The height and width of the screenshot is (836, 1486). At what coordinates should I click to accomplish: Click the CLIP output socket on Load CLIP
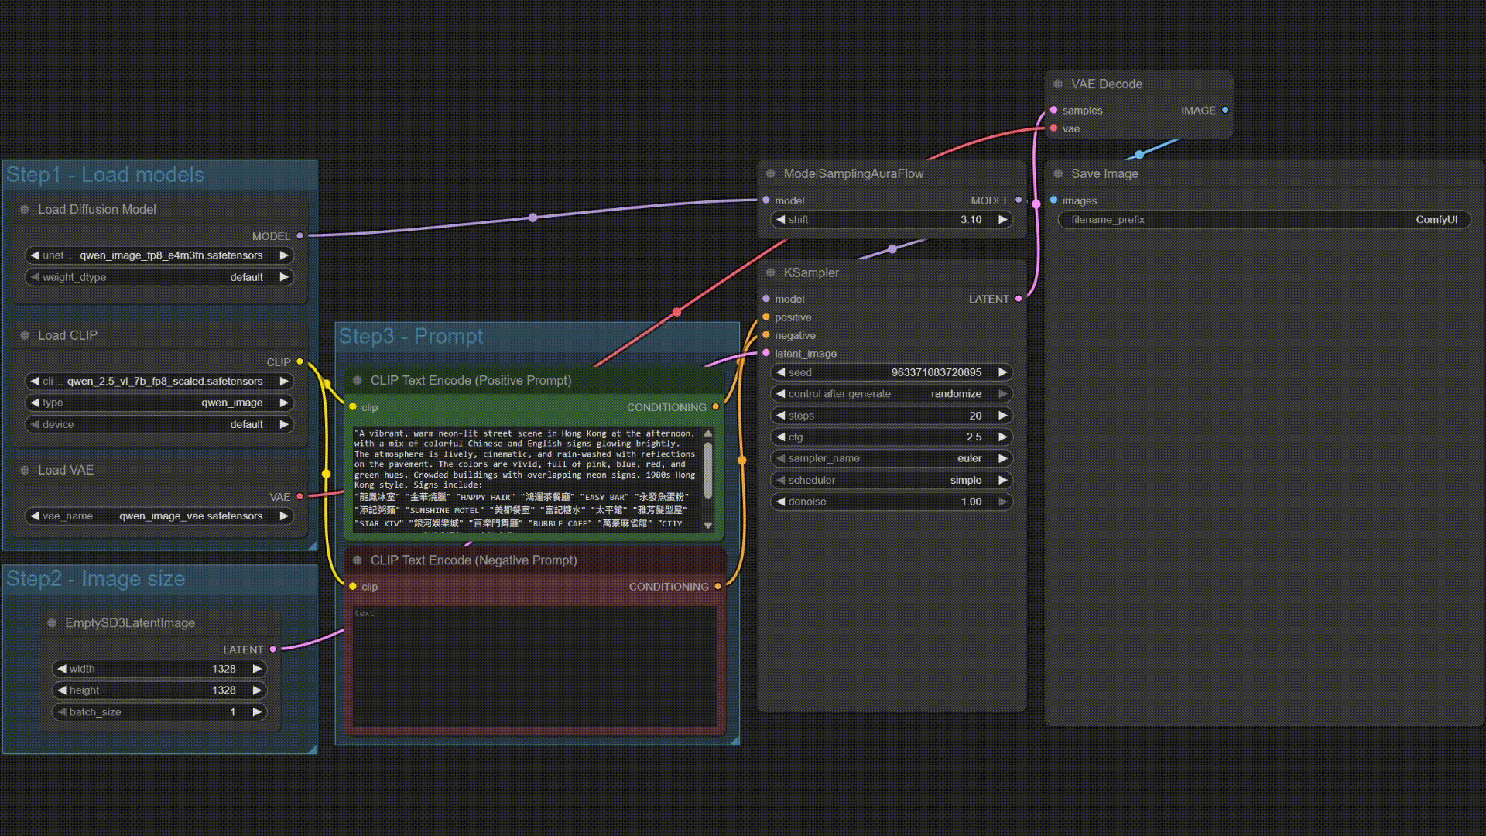tap(300, 362)
